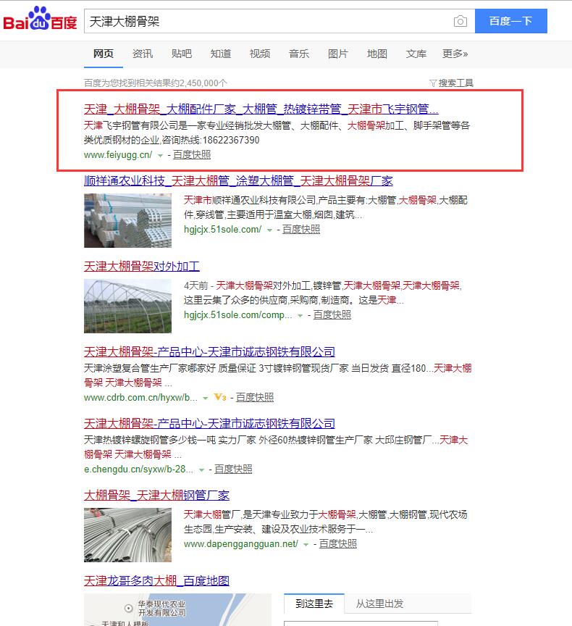This screenshot has height=626, width=572.
Task: Open the 知道 tab
Action: [221, 54]
